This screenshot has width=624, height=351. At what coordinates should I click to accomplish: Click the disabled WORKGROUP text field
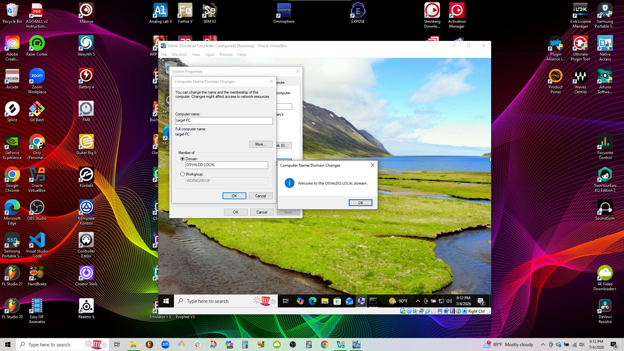tap(227, 181)
